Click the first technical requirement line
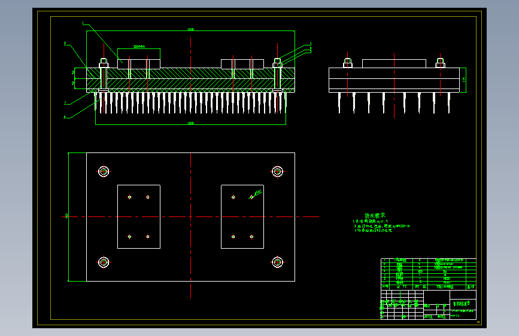This screenshot has width=519, height=336. [x=371, y=221]
